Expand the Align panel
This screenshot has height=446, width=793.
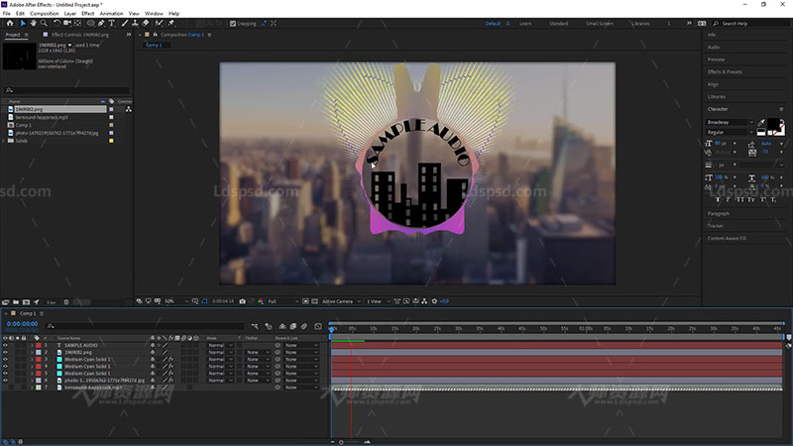[x=713, y=84]
